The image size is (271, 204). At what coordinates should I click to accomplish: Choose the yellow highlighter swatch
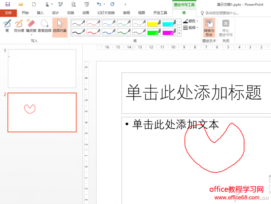pyautogui.click(x=154, y=23)
